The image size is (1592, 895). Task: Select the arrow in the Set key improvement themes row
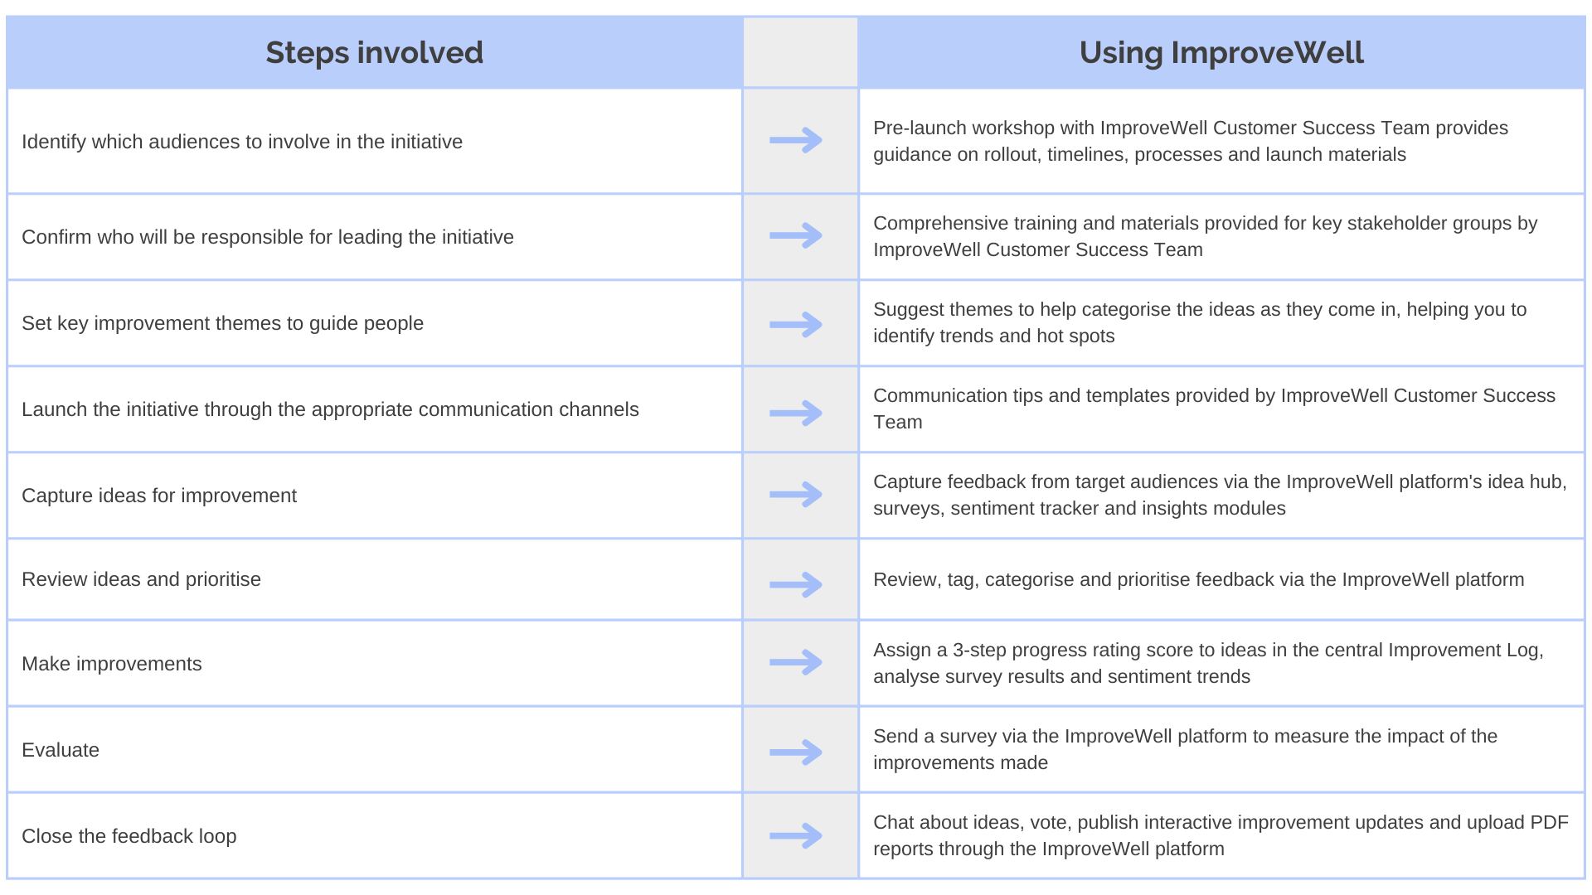click(796, 324)
